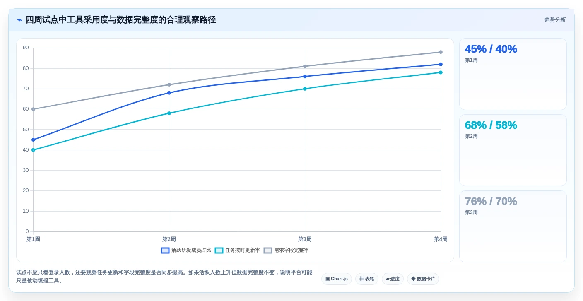
Task: Click the 第1周 x-axis label
Action: pos(33,239)
